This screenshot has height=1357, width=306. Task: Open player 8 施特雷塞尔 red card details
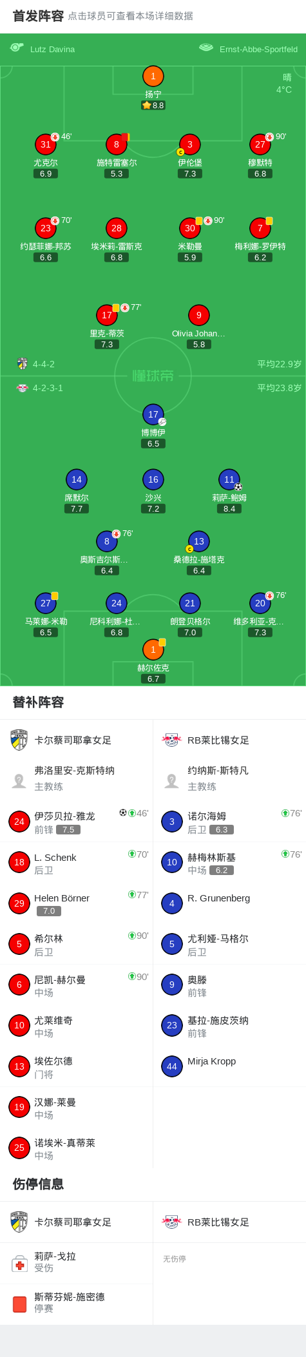[x=126, y=137]
